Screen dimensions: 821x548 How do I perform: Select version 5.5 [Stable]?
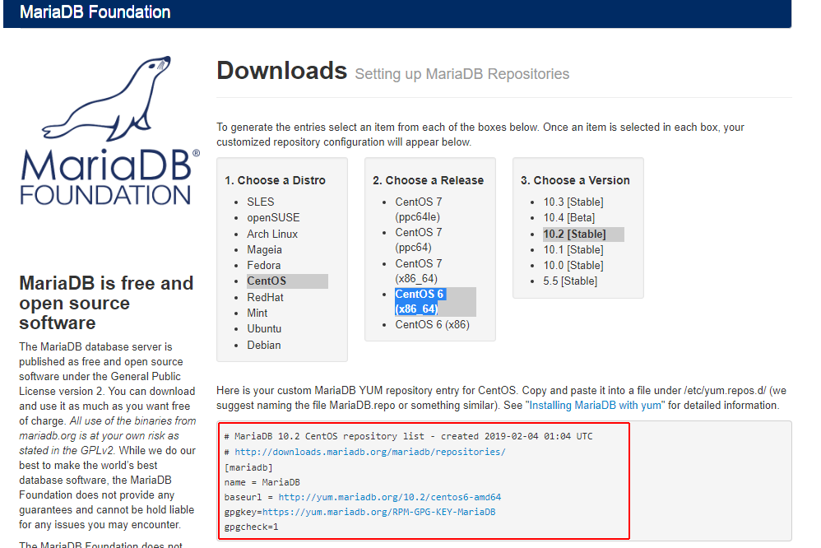(570, 281)
